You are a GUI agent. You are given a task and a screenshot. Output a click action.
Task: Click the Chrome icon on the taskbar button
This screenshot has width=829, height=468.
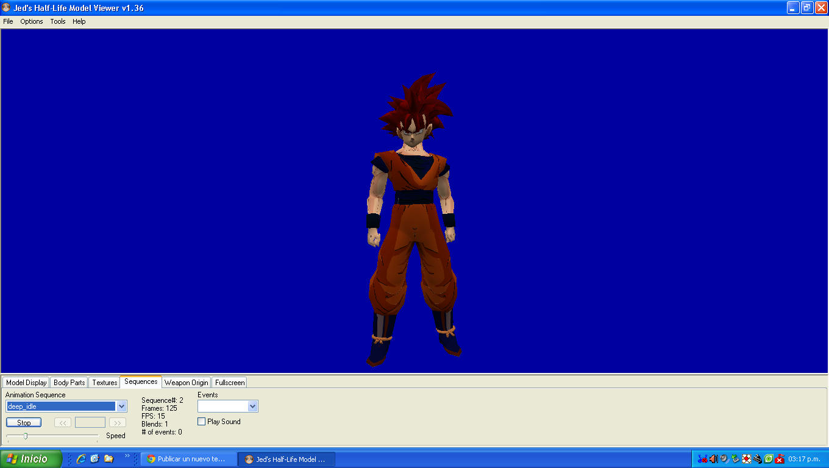(x=151, y=459)
